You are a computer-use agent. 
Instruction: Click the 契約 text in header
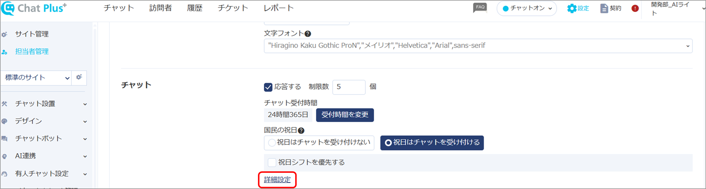tap(615, 8)
